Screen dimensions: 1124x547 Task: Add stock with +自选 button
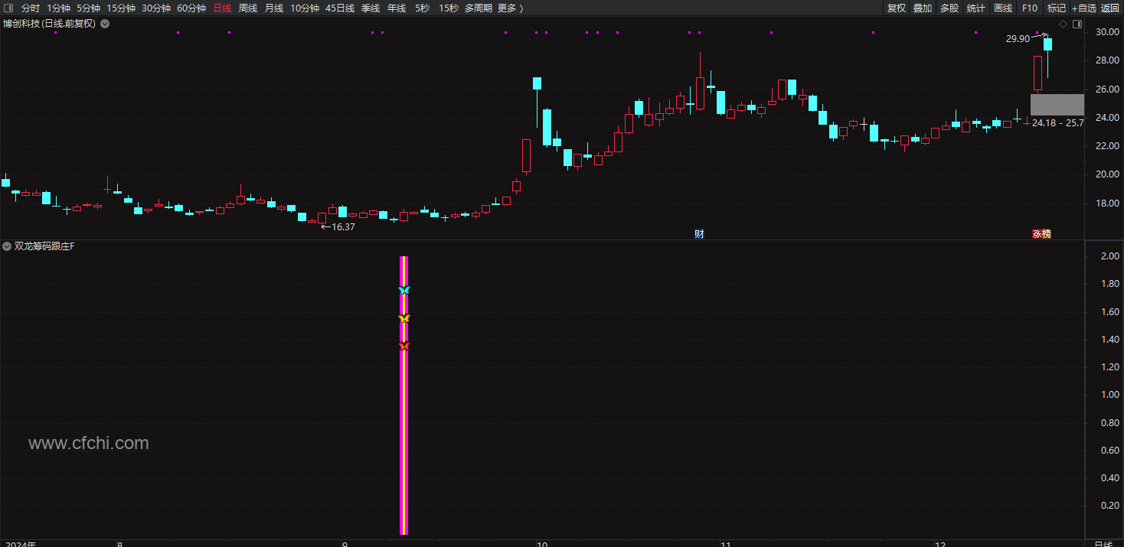(1084, 8)
